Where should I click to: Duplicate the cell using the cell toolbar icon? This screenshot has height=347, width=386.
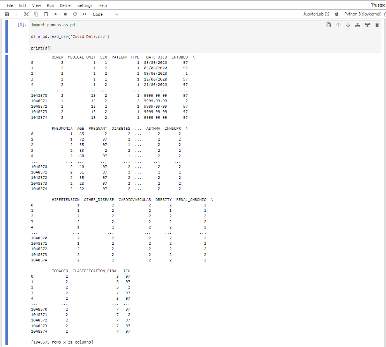(x=329, y=25)
